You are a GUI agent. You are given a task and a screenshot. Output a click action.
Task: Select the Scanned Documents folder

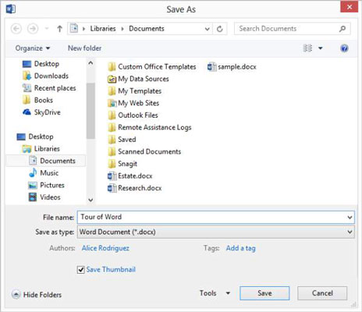pos(144,151)
